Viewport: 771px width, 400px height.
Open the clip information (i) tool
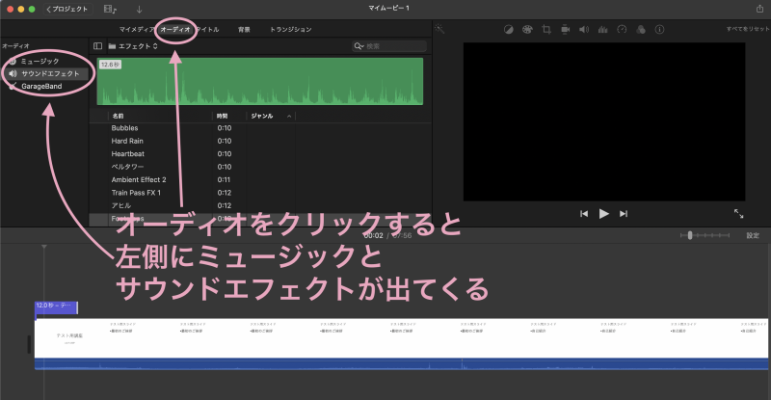(x=659, y=30)
